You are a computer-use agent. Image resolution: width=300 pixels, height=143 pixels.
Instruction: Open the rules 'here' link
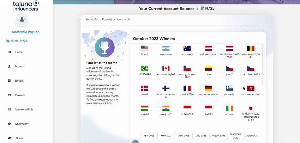click(x=110, y=103)
